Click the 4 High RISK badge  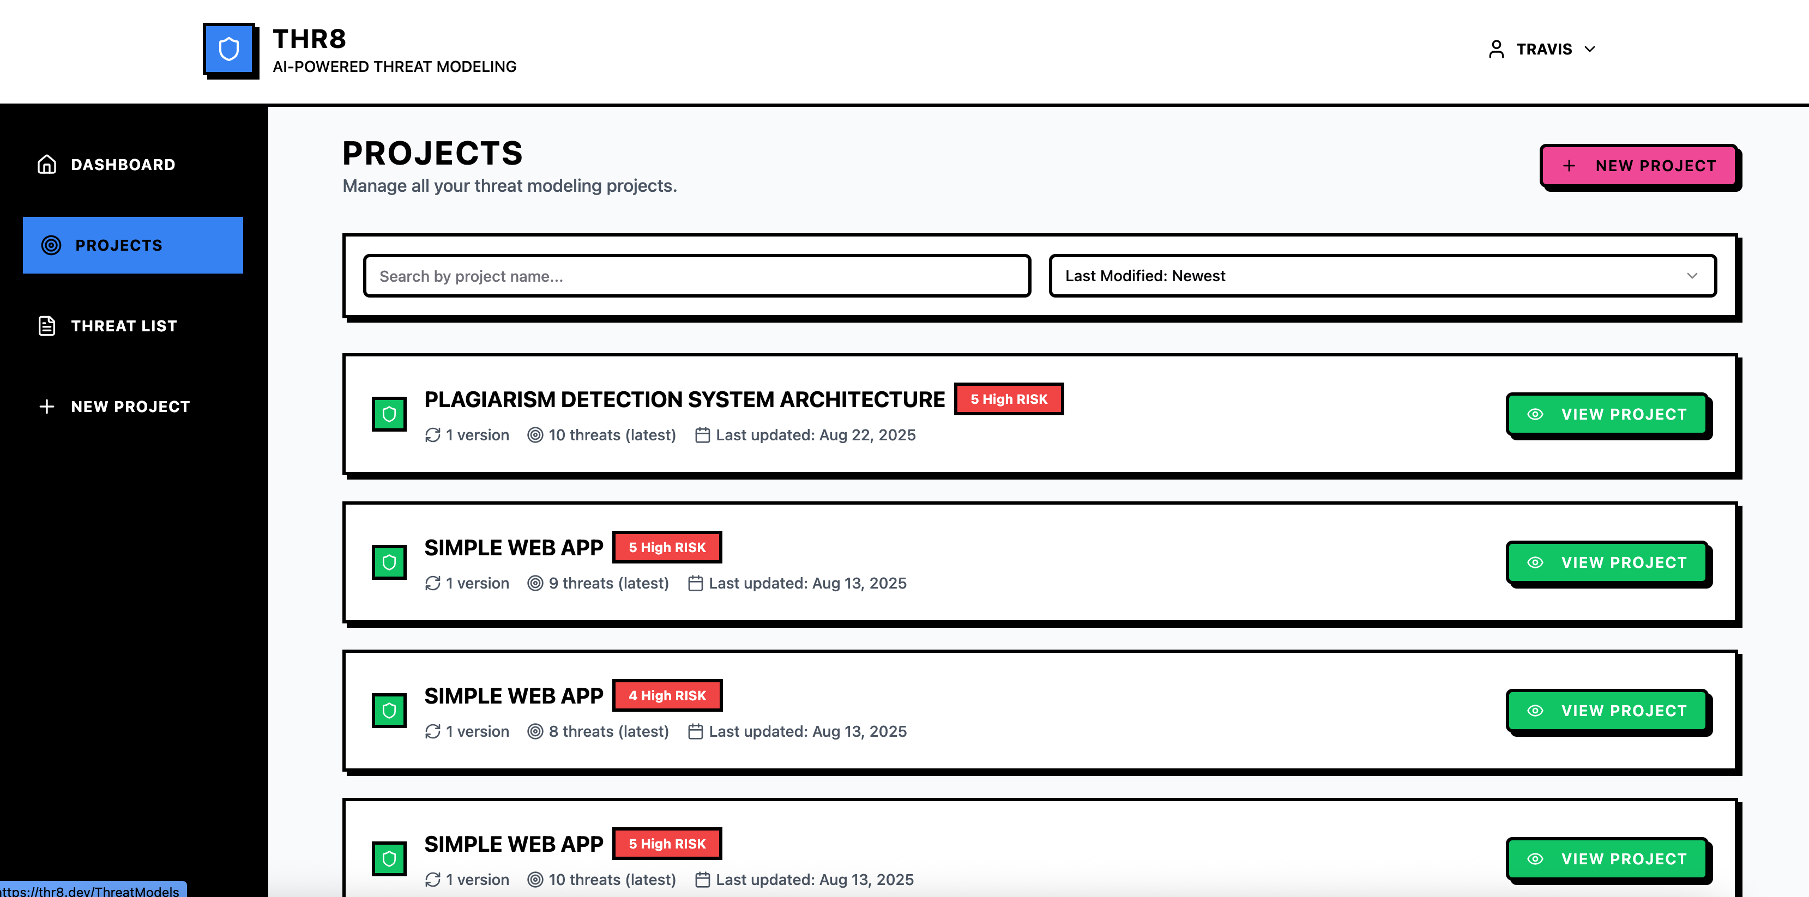667,695
